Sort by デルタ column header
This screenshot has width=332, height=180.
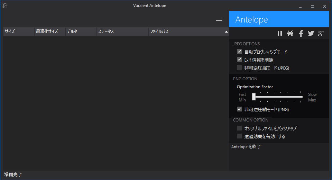(x=81, y=31)
